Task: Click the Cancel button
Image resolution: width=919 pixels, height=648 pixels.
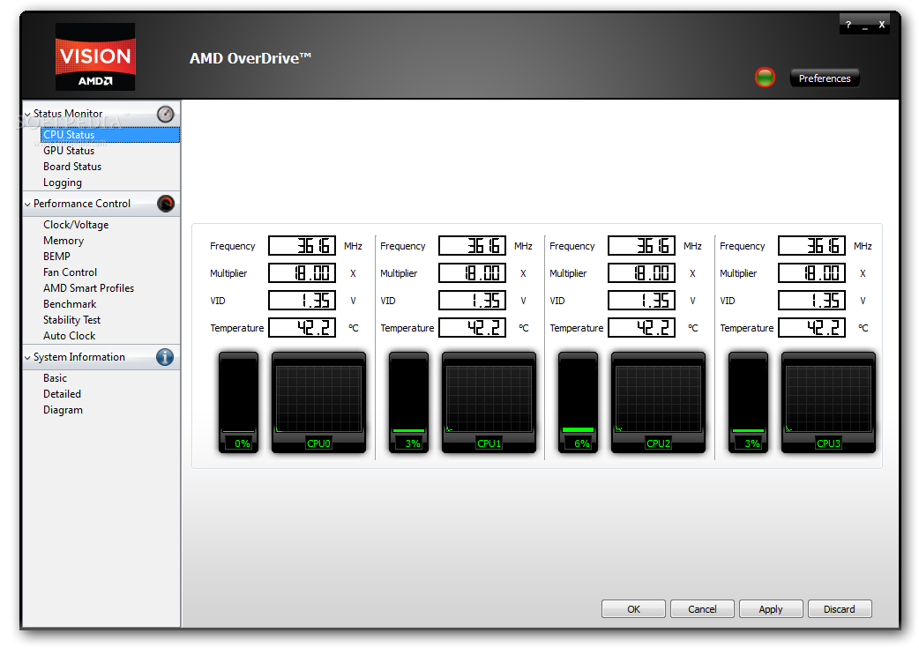Action: 701,608
